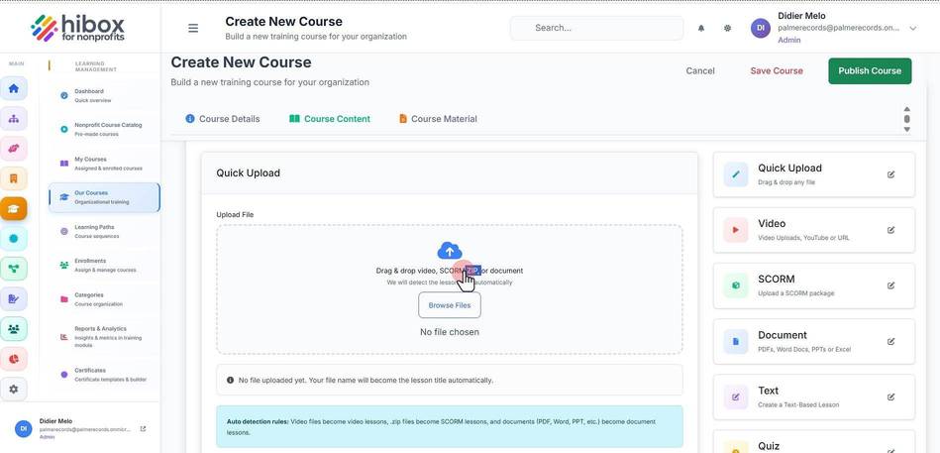Click the edit icon next to SCORM
This screenshot has width=940, height=453.
pos(890,285)
